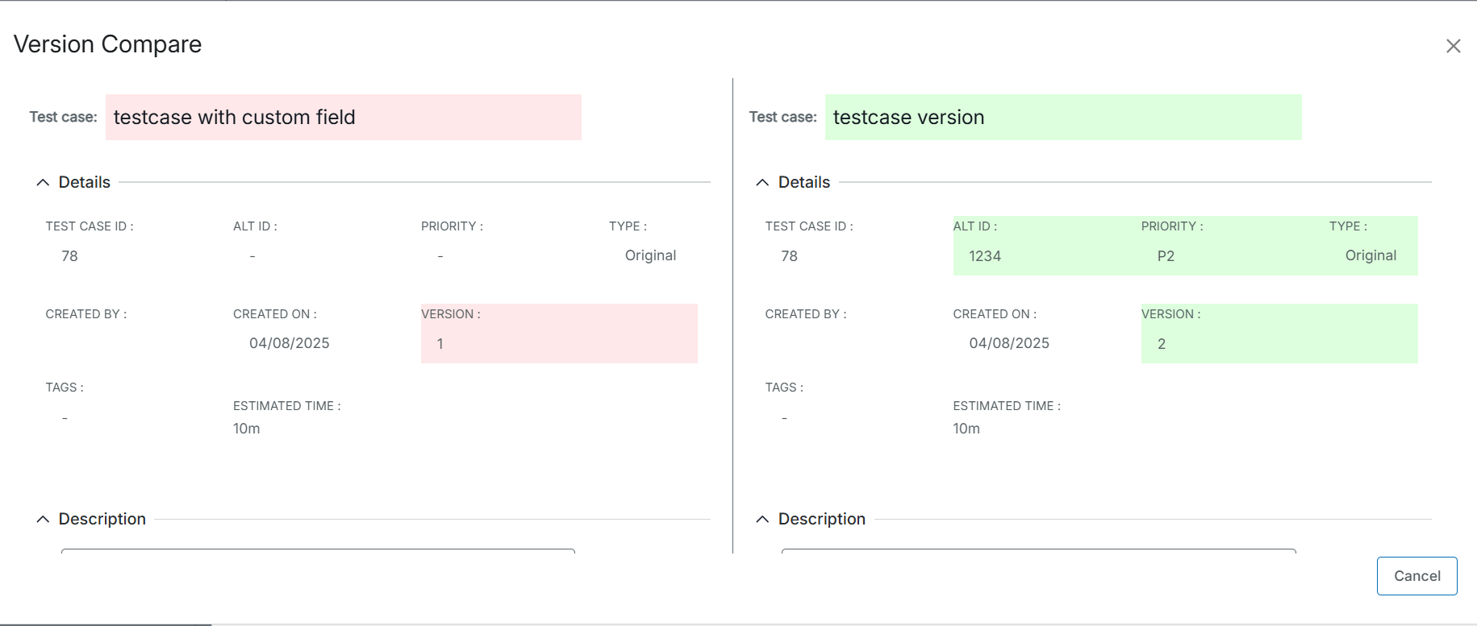This screenshot has width=1477, height=626.
Task: Click the green-highlighted Version 2 field
Action: [1279, 334]
